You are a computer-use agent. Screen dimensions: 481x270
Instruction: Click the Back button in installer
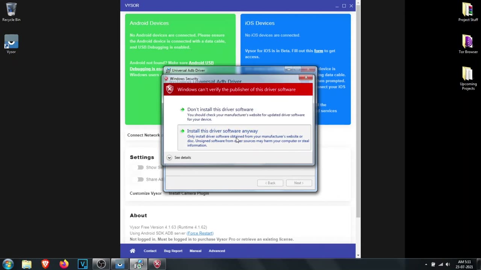click(x=270, y=183)
